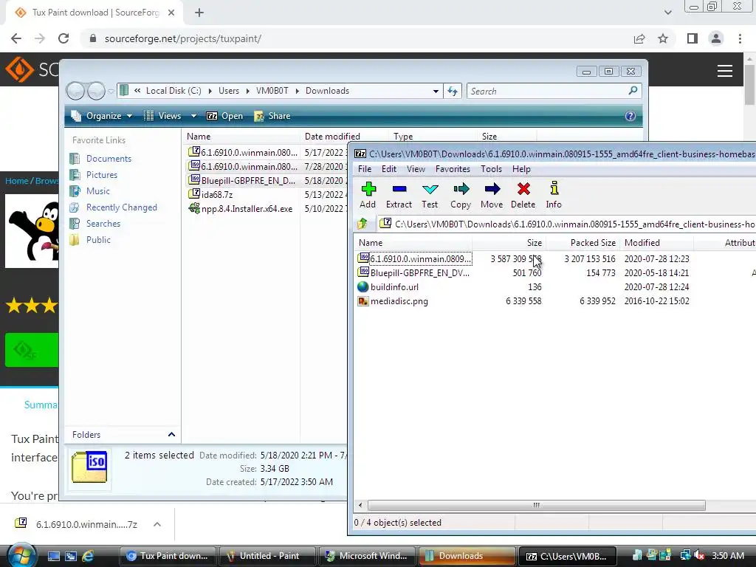Screen dimensions: 756x567
Task: Click the Explorer refresh address button
Action: click(x=453, y=91)
